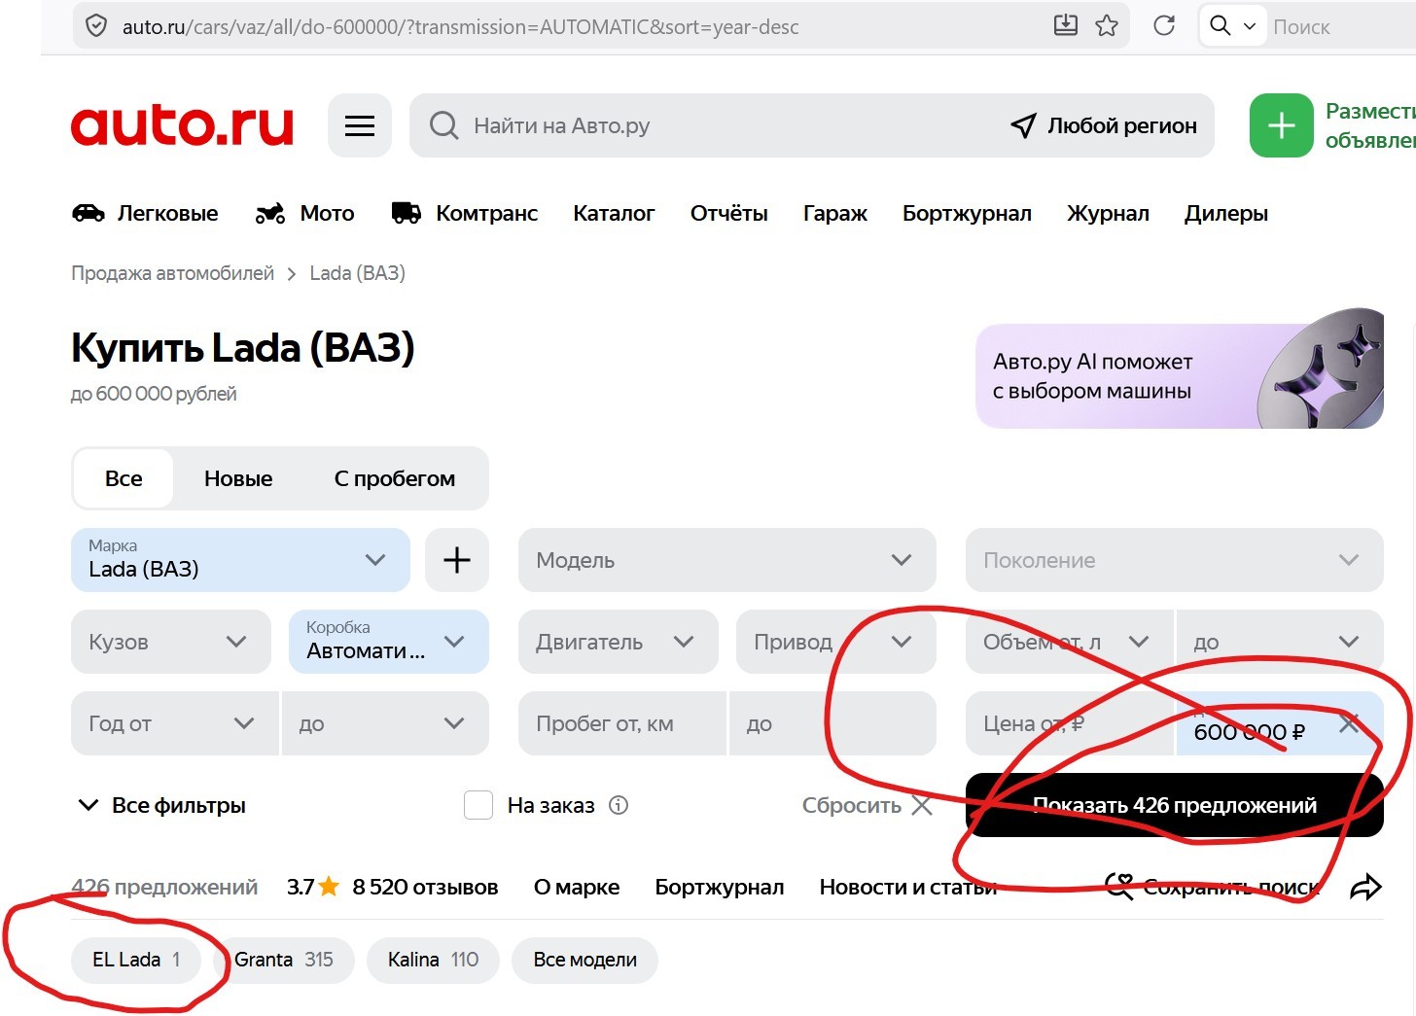Clear the 600 000 ₽ price value
The height and width of the screenshot is (1016, 1416).
[x=1349, y=723]
